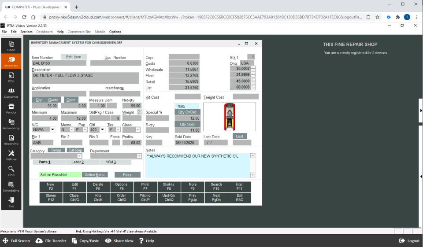
Task: Open the POs sidebar icon
Action: click(11, 77)
